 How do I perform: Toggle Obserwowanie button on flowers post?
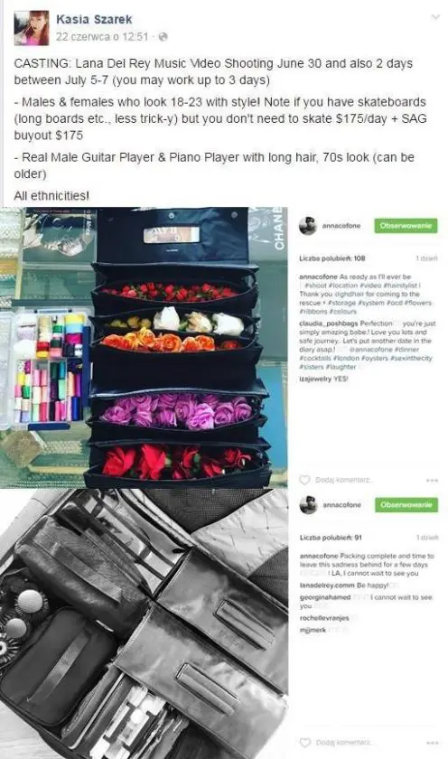(x=406, y=226)
